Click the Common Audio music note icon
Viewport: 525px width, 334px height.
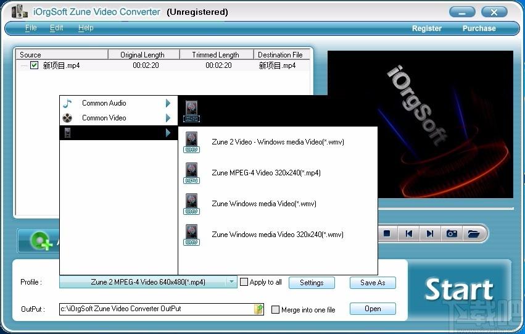click(67, 103)
